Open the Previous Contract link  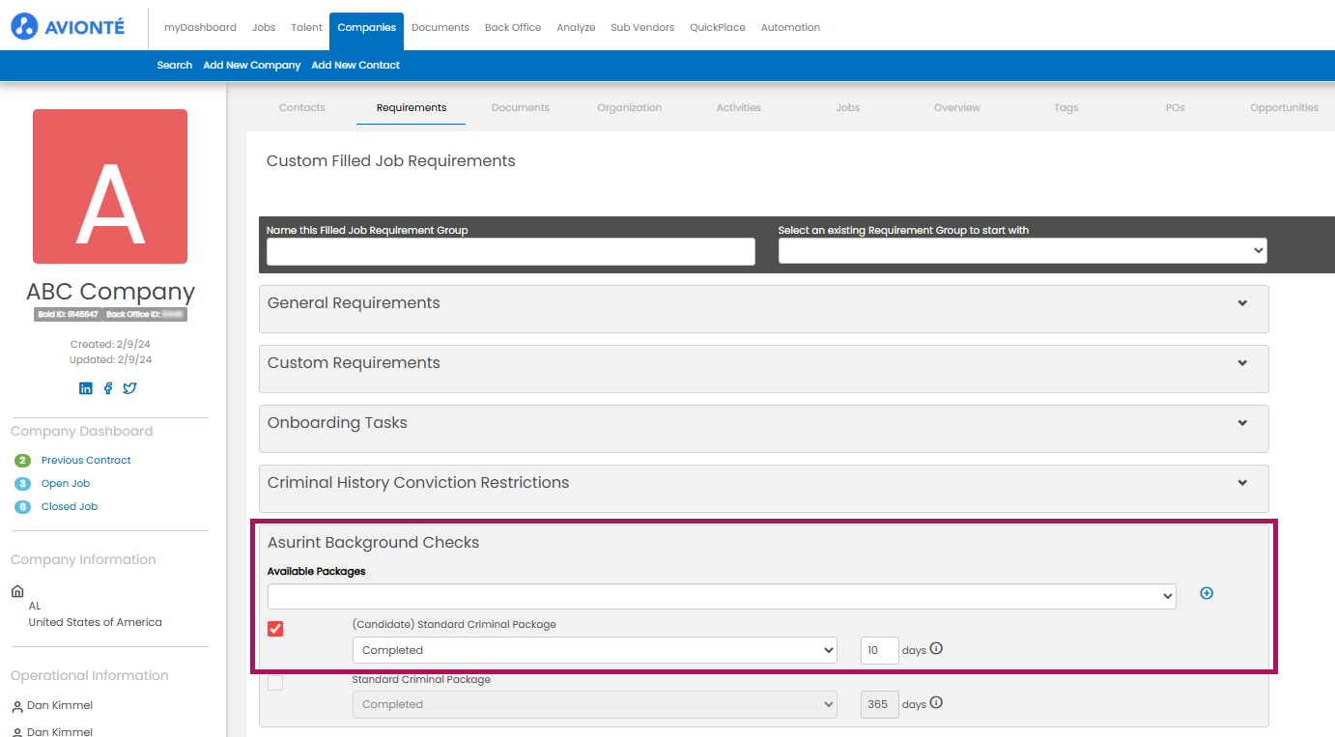click(x=86, y=461)
